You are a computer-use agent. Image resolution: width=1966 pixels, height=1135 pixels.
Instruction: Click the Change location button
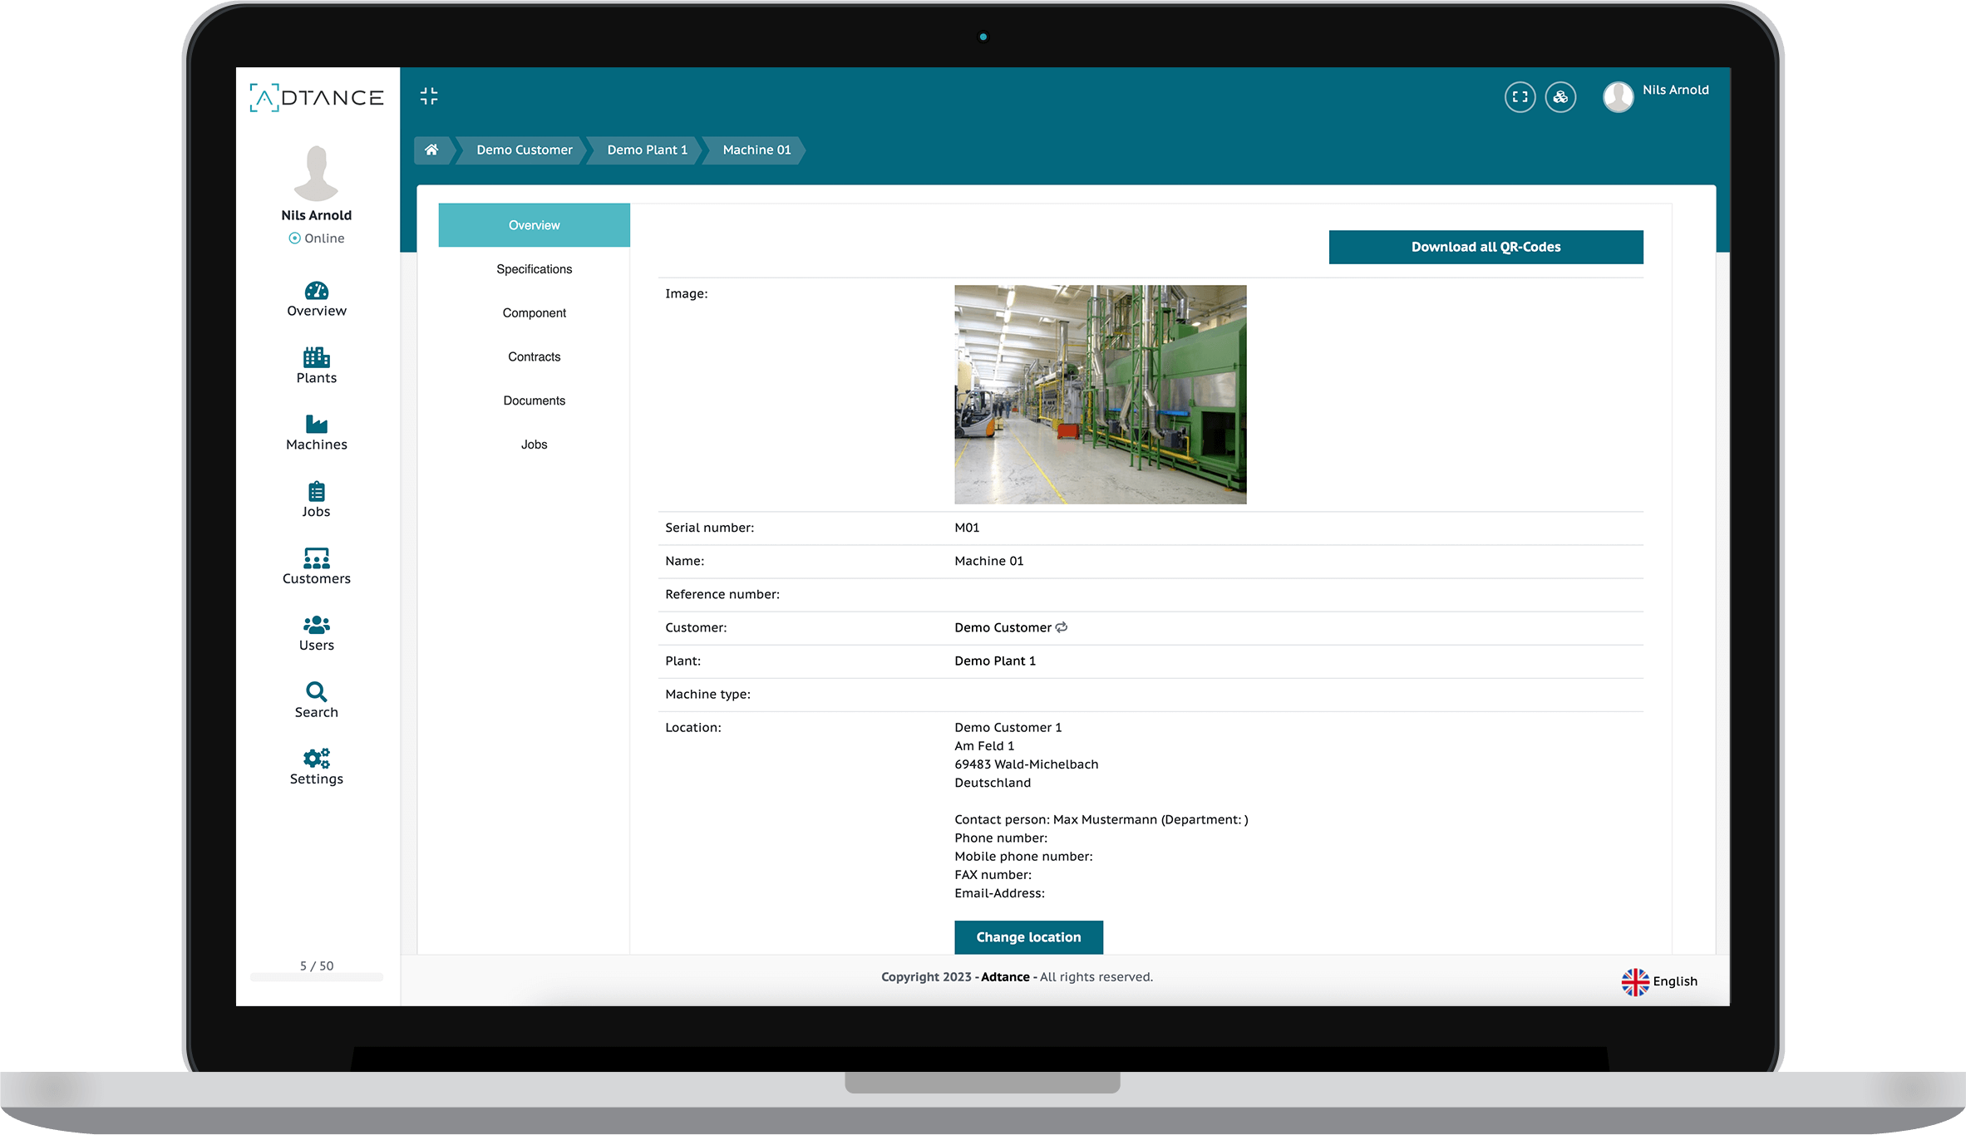pyautogui.click(x=1028, y=935)
